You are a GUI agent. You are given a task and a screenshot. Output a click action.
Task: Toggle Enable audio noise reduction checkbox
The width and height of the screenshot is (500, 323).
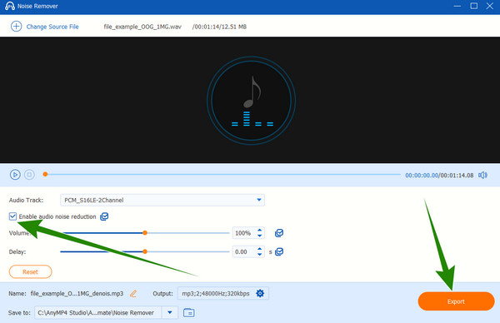[12, 216]
